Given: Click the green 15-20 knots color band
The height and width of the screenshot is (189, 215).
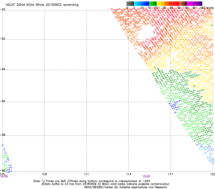Looking at the screenshot, I should tap(153, 3).
